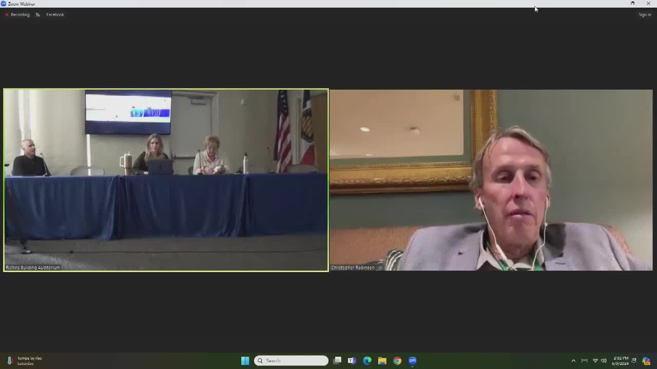Click the red Recording indicator

click(17, 14)
